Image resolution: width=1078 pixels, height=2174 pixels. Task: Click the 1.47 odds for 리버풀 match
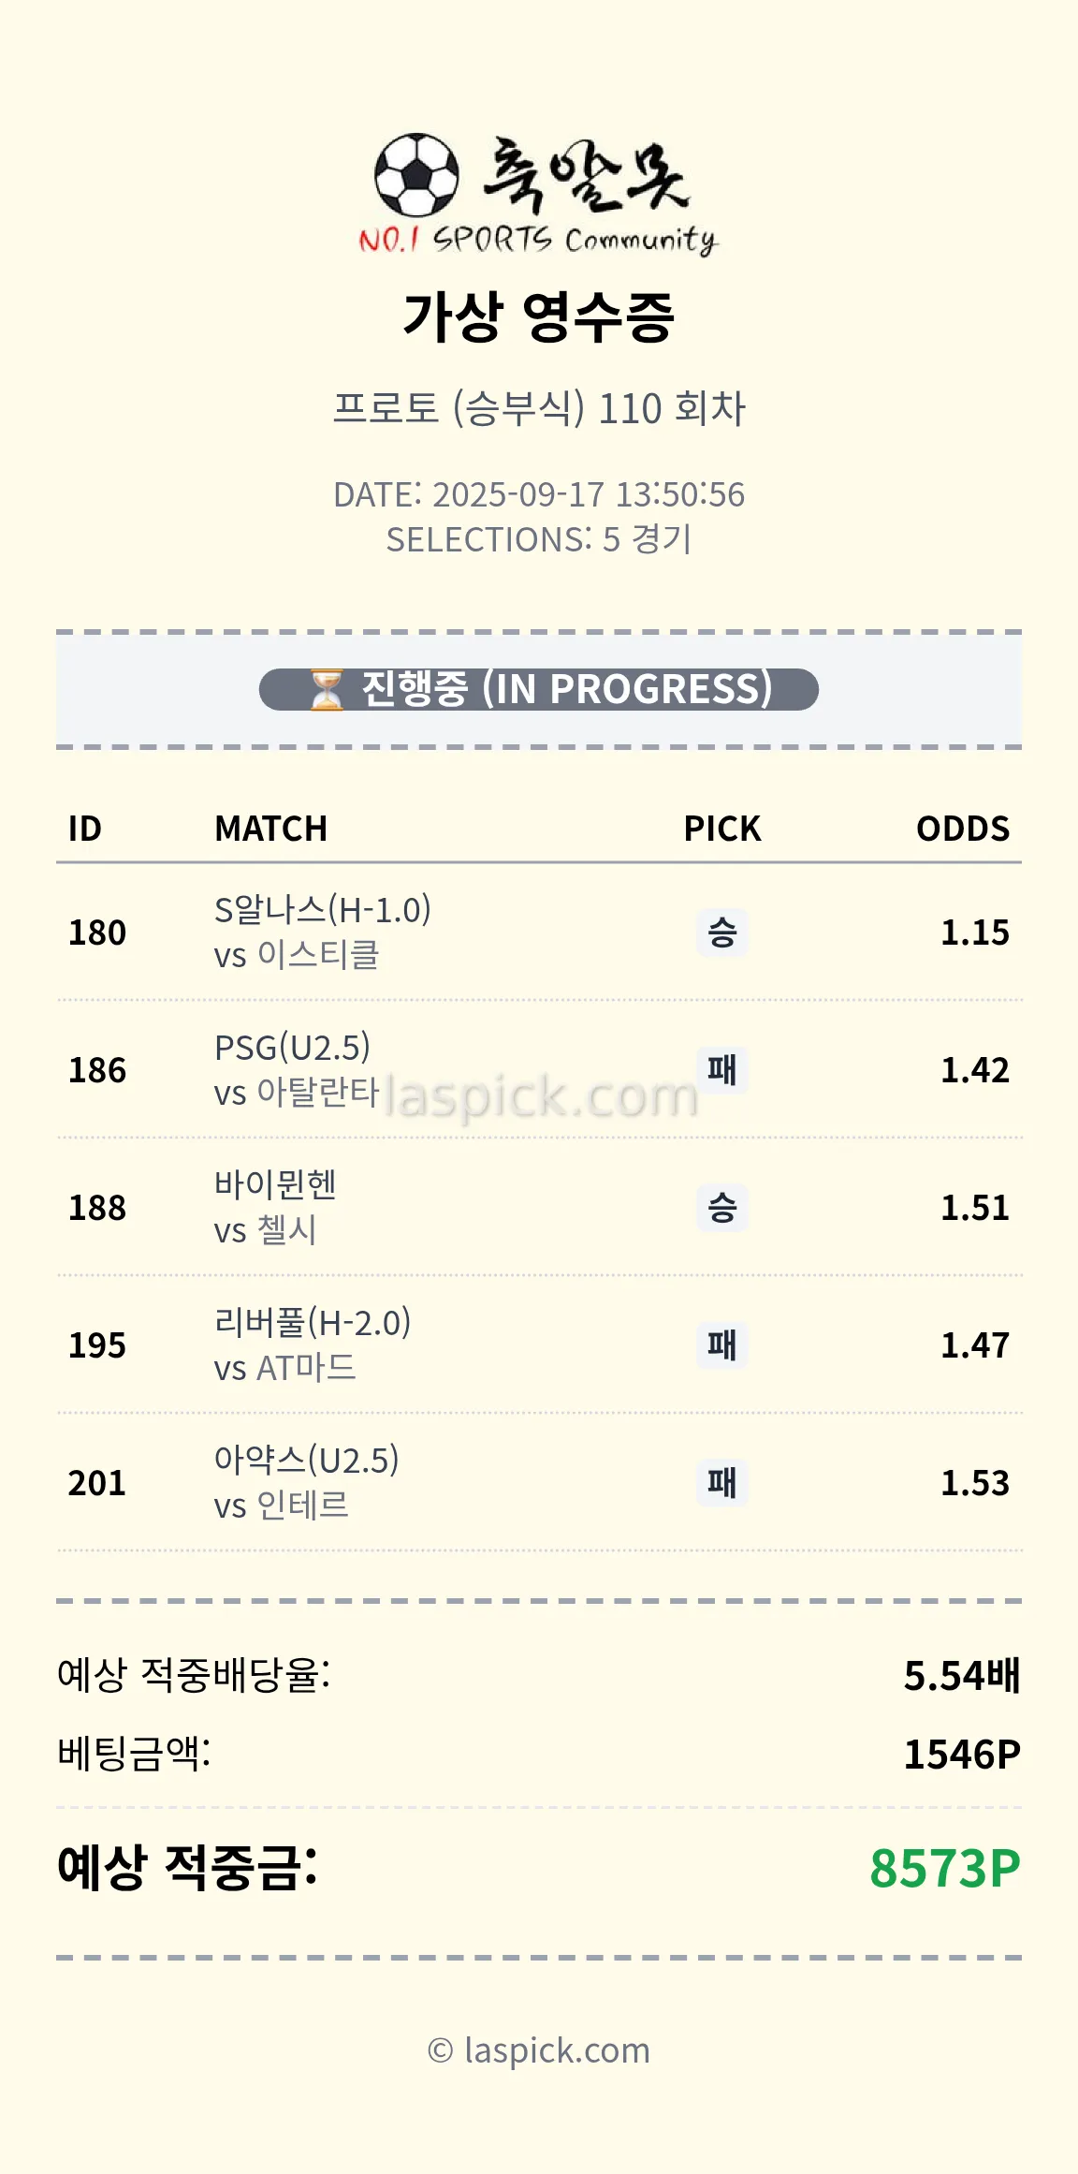974,1345
